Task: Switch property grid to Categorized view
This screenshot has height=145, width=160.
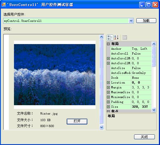Action: 110,38
